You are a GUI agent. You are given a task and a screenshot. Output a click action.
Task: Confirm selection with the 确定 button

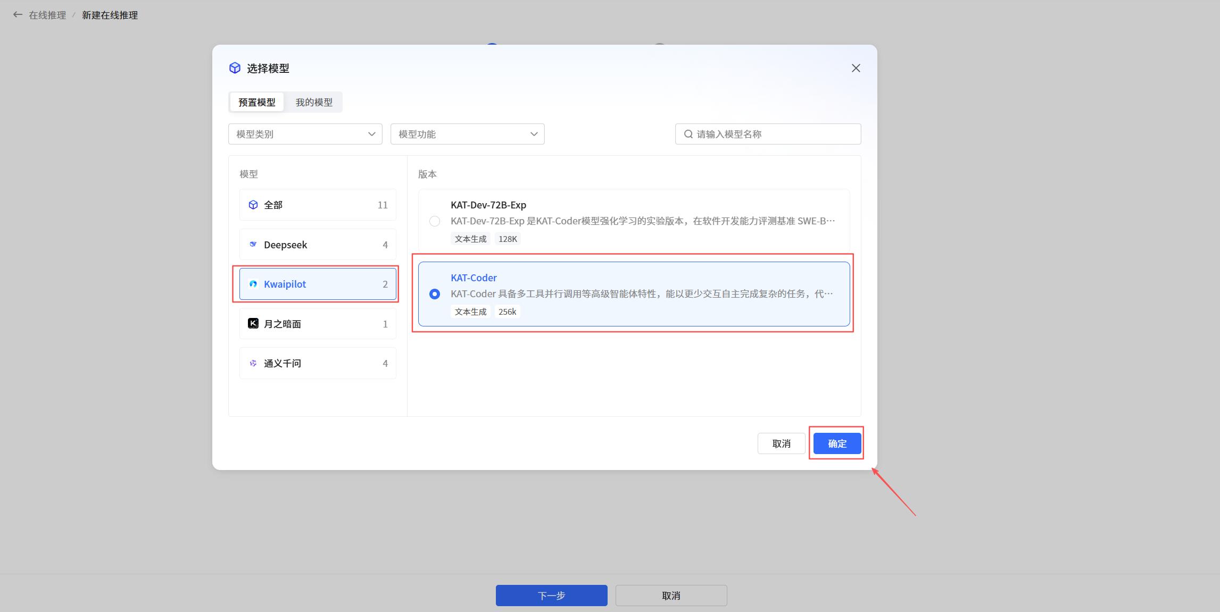837,443
